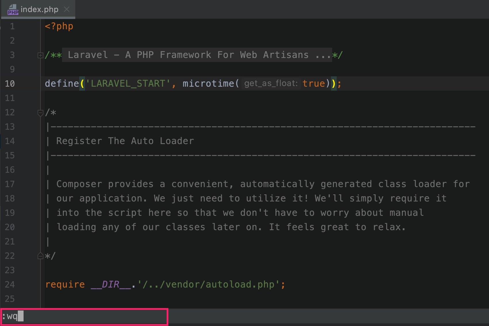Click line number 24 in the gutter

click(x=10, y=284)
